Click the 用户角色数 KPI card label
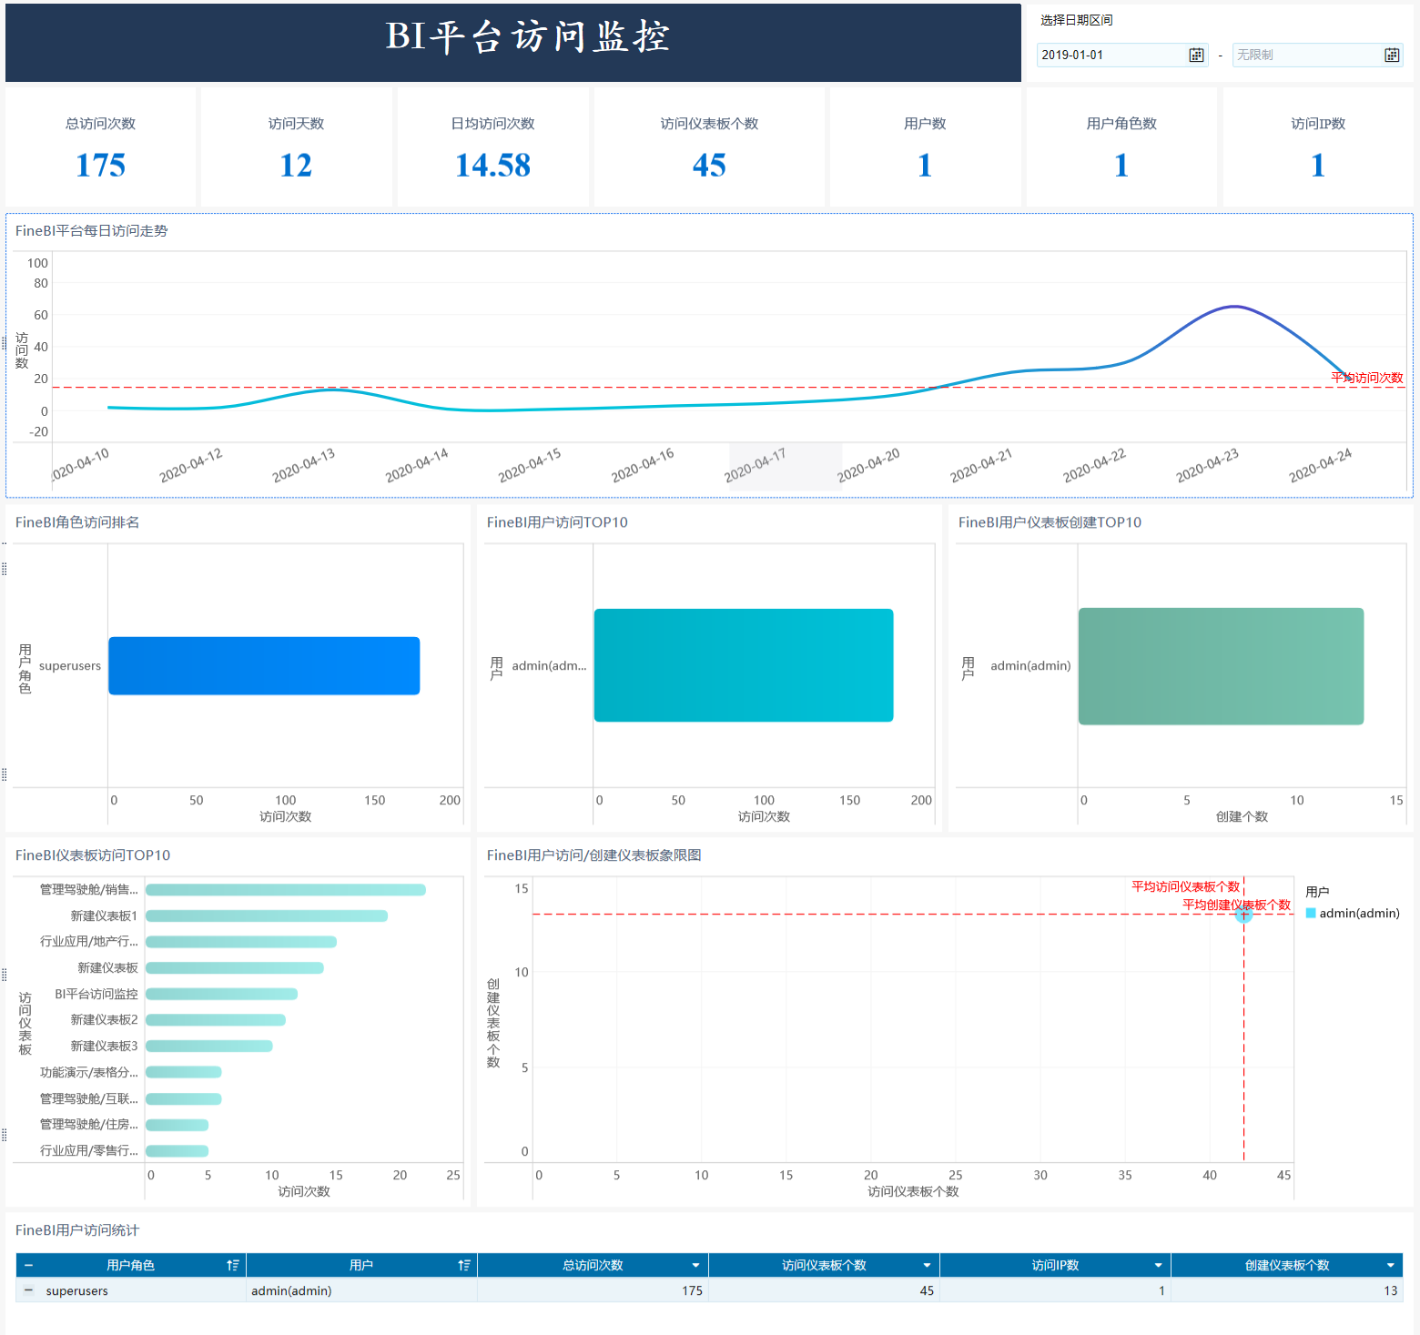 pos(1121,124)
